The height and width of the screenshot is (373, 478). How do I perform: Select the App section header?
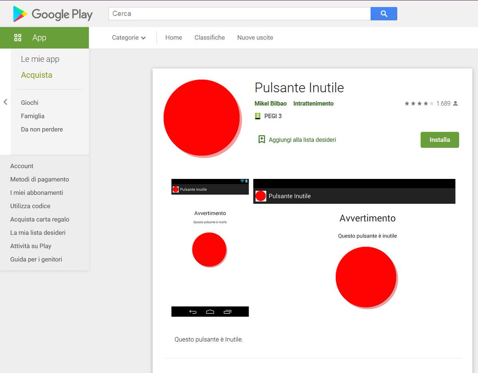click(44, 38)
